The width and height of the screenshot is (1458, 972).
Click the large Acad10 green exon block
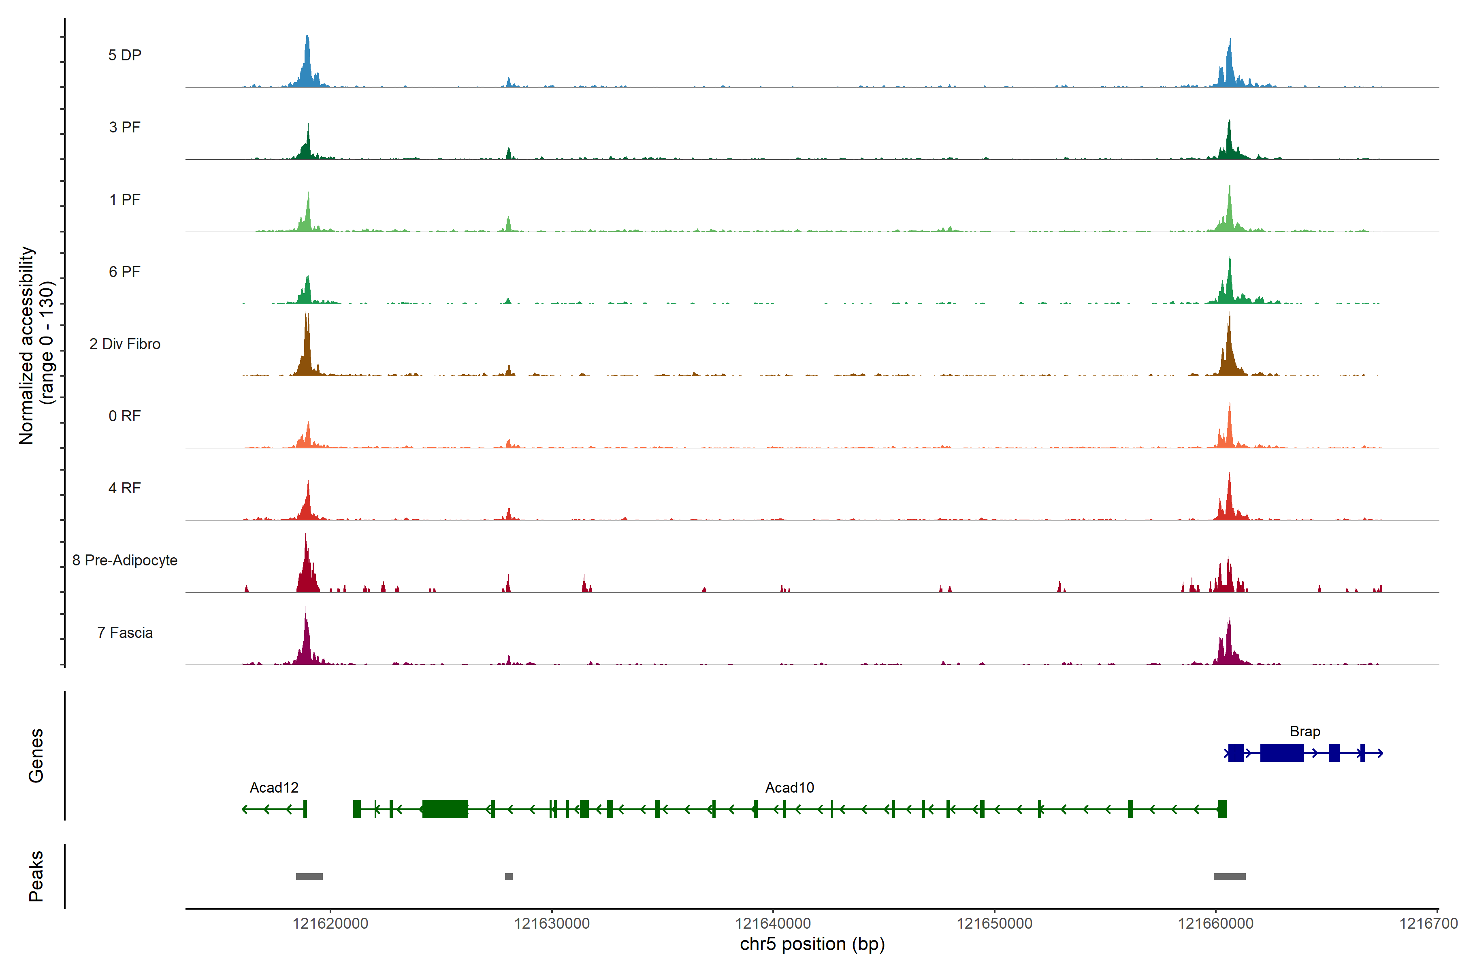444,809
